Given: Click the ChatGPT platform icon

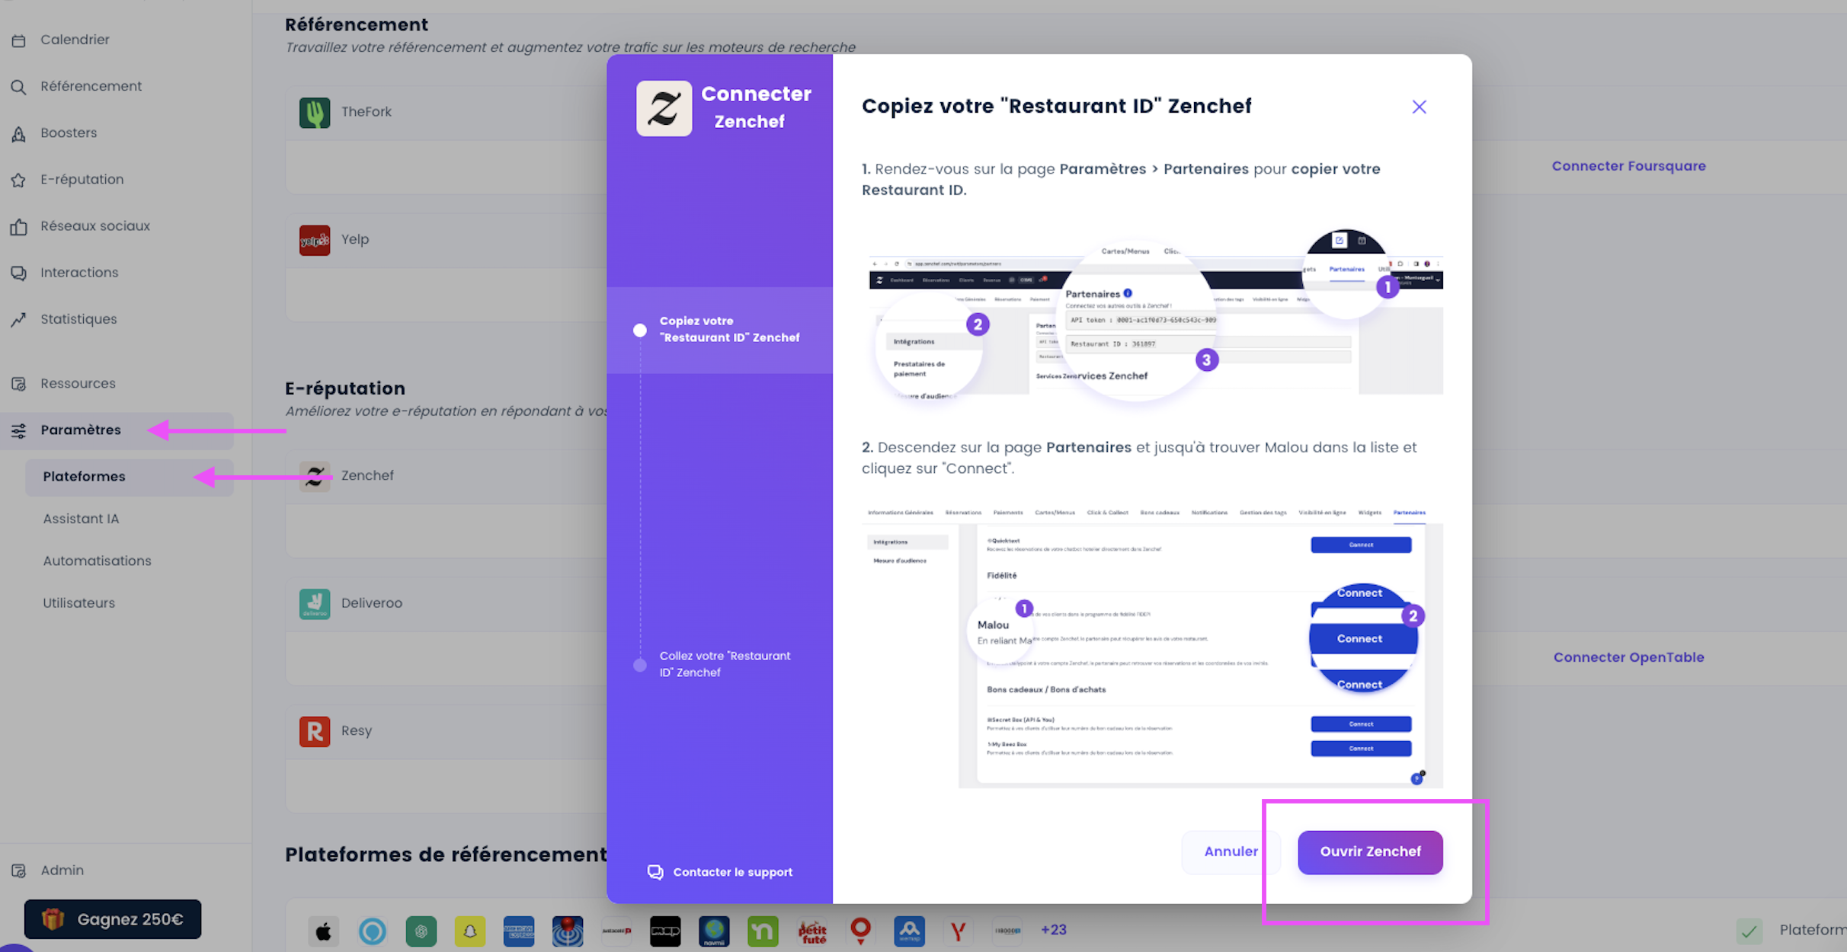Looking at the screenshot, I should click(421, 931).
